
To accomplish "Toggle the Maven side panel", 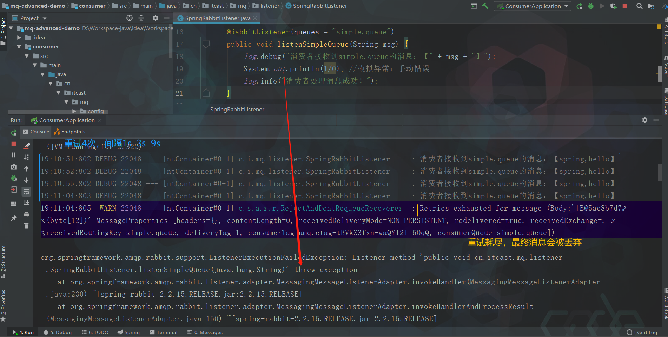I will (x=665, y=67).
